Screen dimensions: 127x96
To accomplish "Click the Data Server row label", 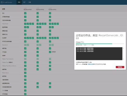I will (x=5, y=45).
